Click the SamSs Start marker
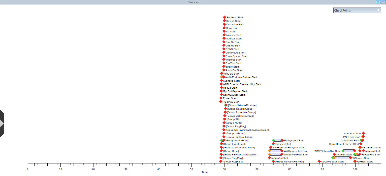 pos(224,42)
